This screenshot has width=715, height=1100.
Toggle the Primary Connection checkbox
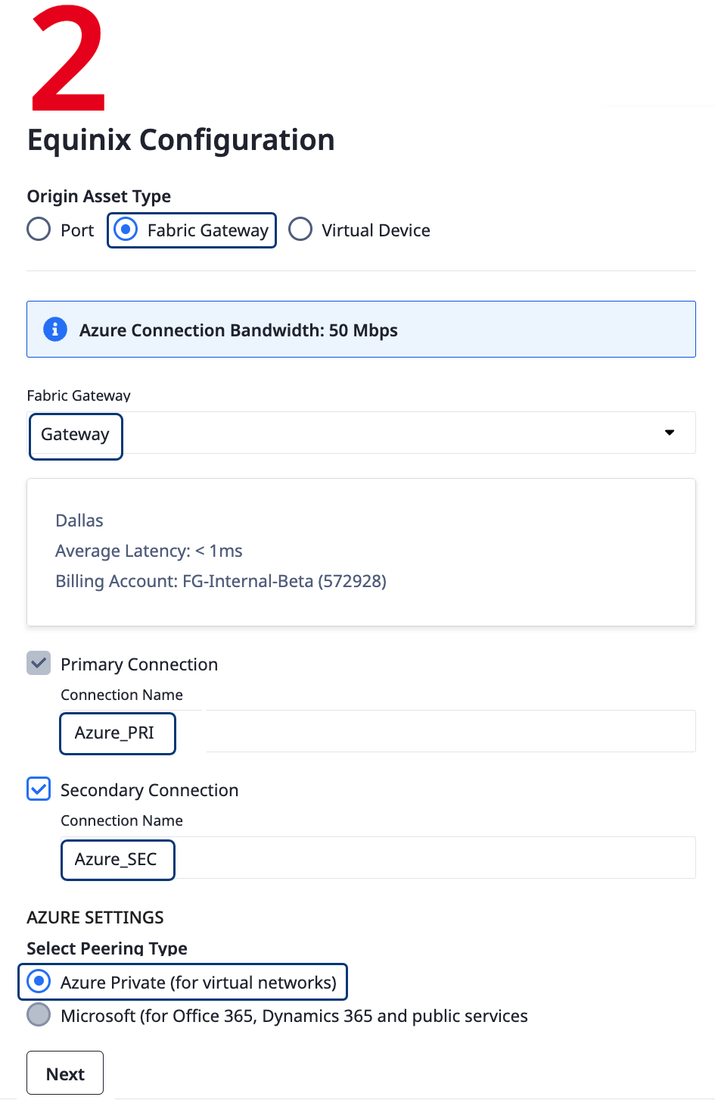pyautogui.click(x=39, y=664)
